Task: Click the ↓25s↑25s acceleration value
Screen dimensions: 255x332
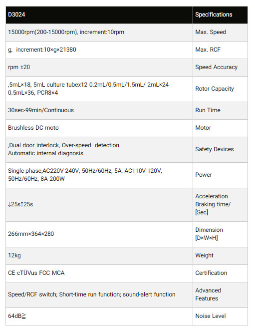Action: point(20,204)
